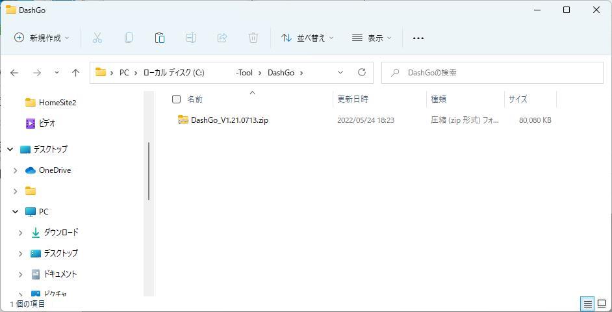Image resolution: width=612 pixels, height=312 pixels.
Task: Click the Cut scissors icon in toolbar
Action: 97,38
